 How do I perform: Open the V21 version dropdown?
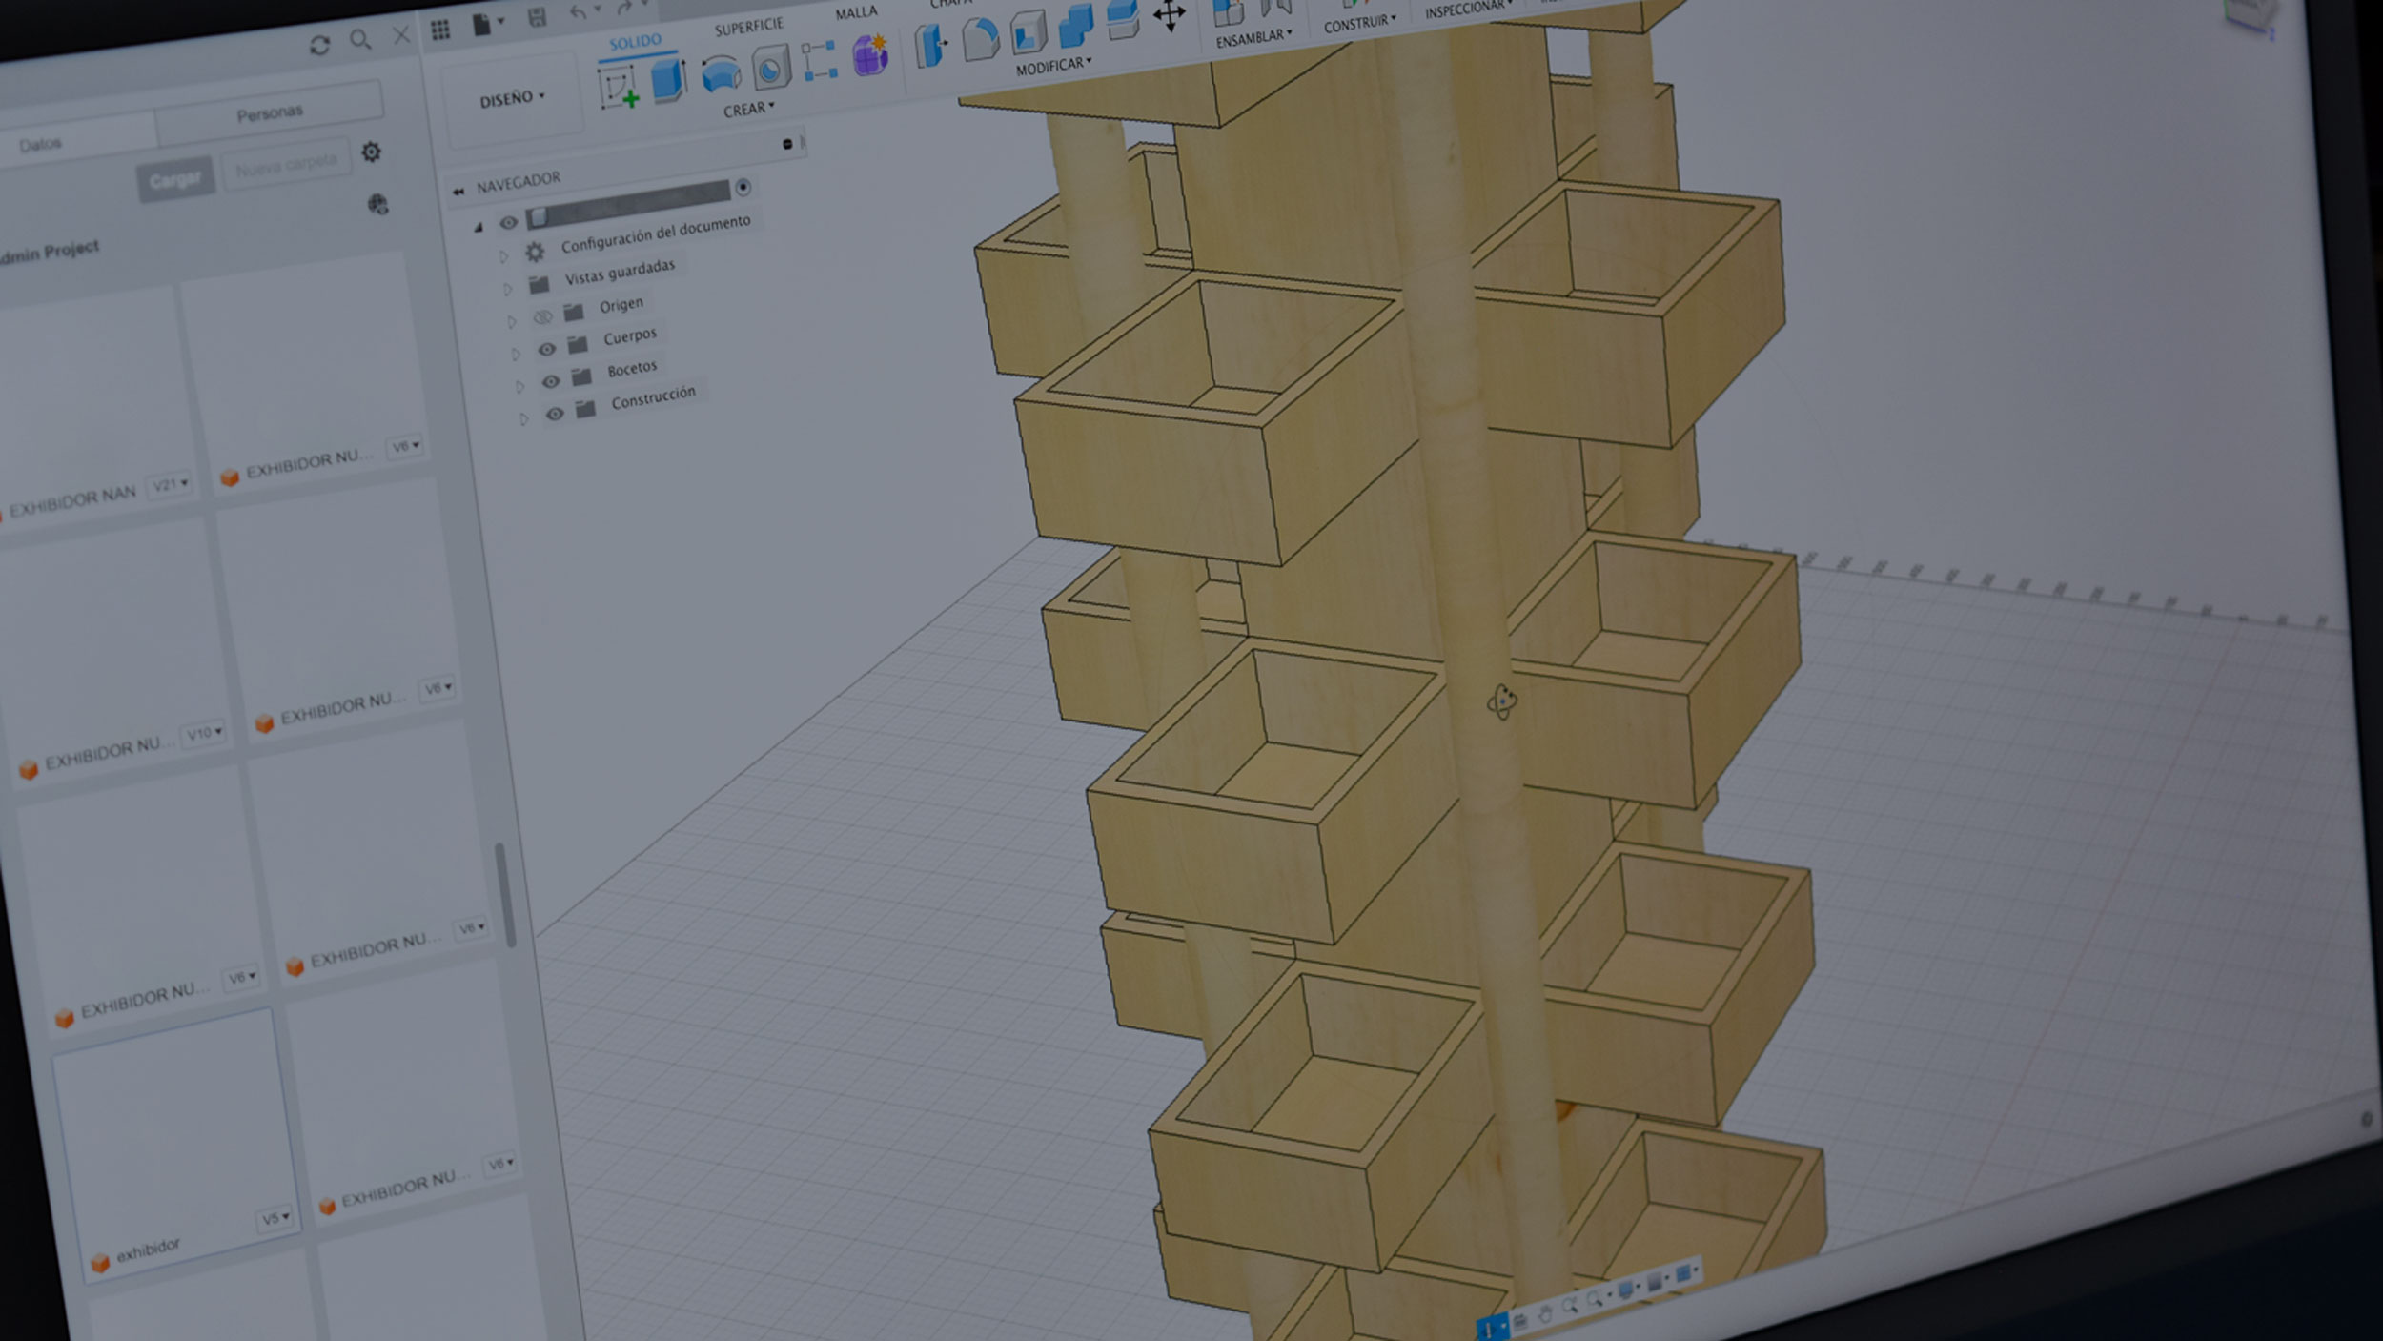pyautogui.click(x=171, y=484)
